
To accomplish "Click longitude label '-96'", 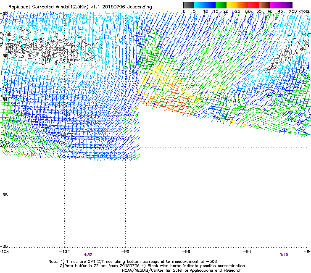I will click(x=186, y=252).
